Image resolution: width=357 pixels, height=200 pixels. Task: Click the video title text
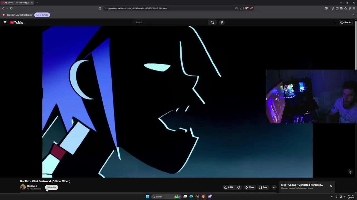(45, 181)
